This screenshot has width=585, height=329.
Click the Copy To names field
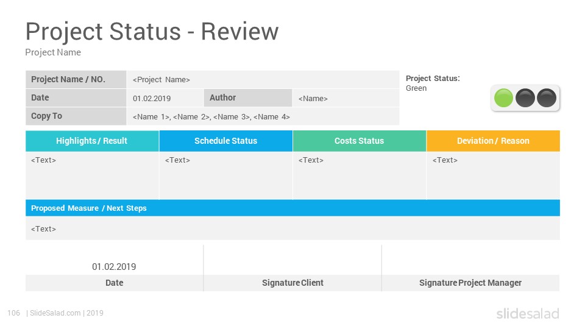(x=263, y=116)
